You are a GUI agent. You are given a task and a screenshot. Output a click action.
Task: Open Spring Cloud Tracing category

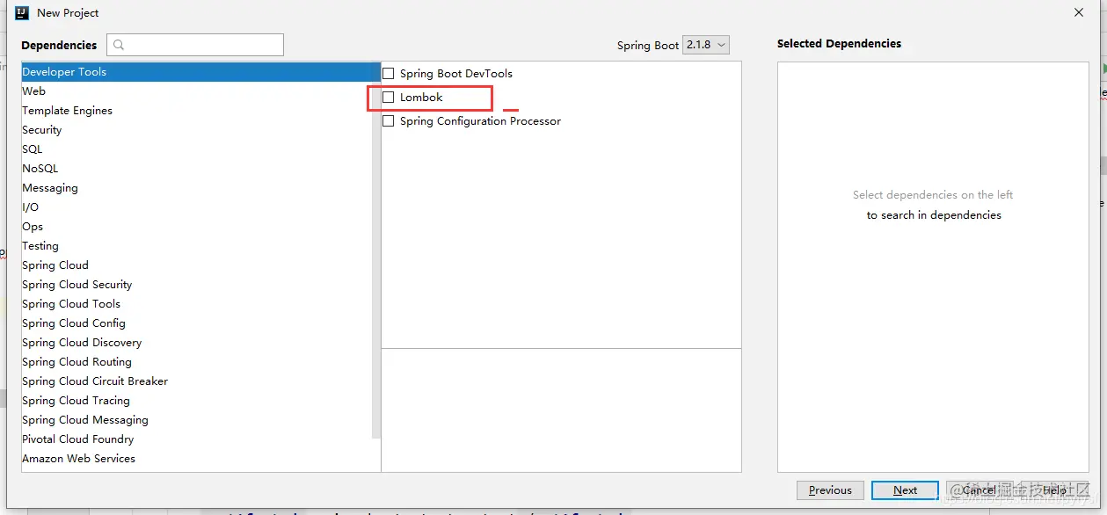(200, 401)
